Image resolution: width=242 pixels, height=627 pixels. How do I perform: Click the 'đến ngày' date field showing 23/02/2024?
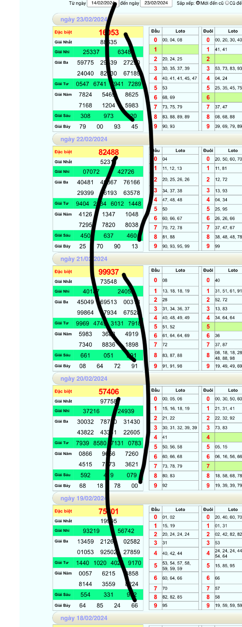pos(156,3)
